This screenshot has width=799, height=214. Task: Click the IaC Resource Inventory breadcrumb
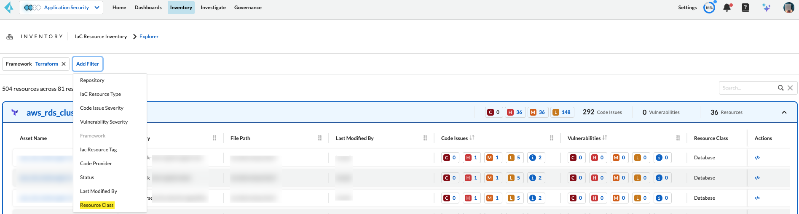click(101, 37)
